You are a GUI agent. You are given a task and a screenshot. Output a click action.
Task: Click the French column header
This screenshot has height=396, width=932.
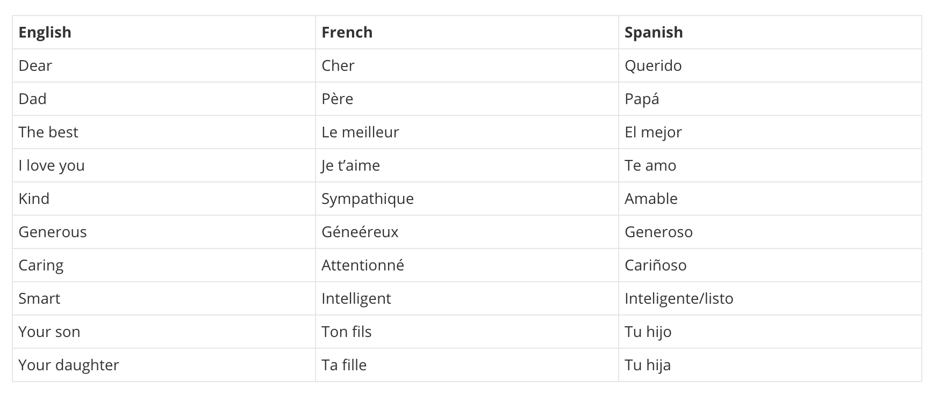(x=467, y=32)
